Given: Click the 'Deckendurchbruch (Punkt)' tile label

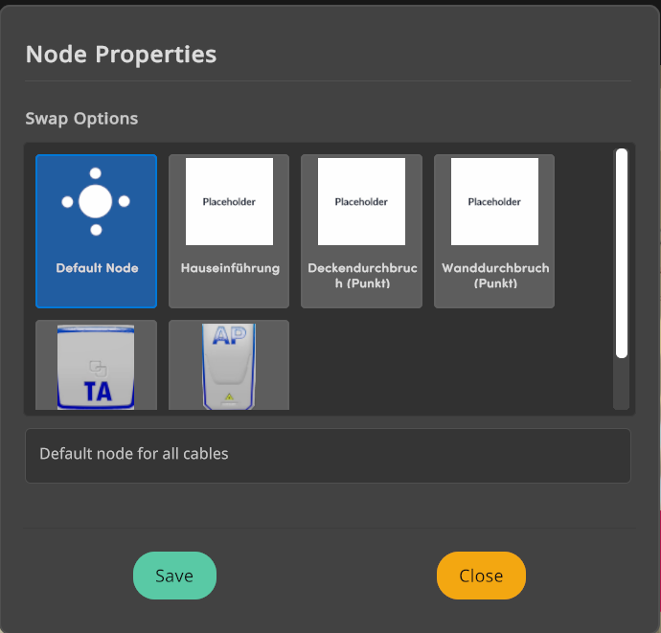Looking at the screenshot, I should click(361, 276).
